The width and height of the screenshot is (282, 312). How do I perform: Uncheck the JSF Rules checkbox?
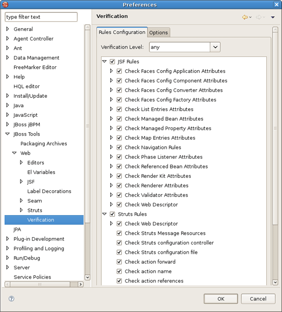113,62
